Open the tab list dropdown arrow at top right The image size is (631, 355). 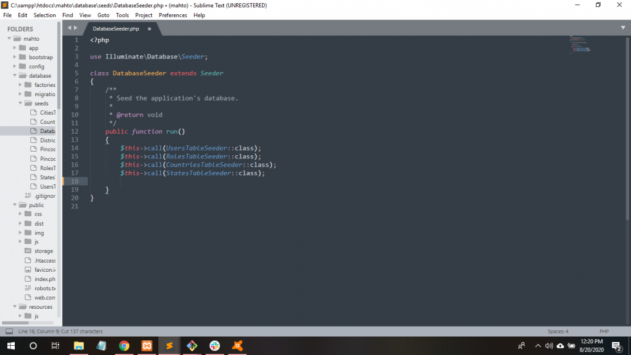(623, 28)
